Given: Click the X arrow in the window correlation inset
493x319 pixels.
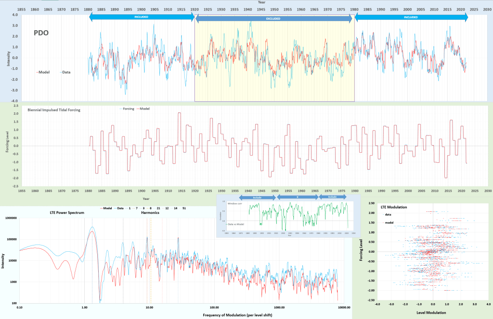Looking at the screenshot, I should click(297, 197).
